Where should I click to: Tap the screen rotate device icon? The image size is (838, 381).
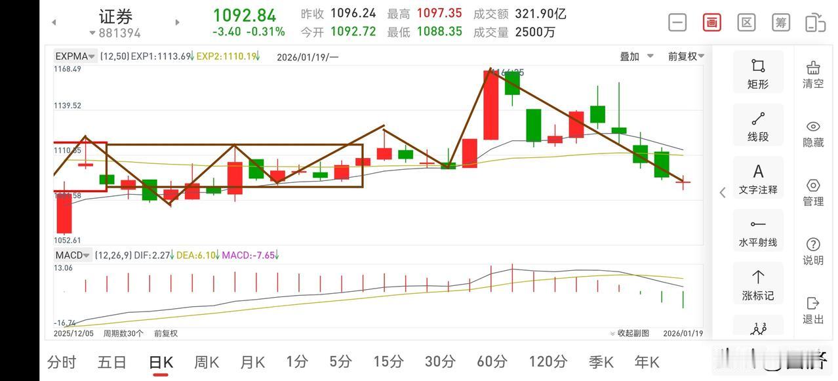[815, 23]
